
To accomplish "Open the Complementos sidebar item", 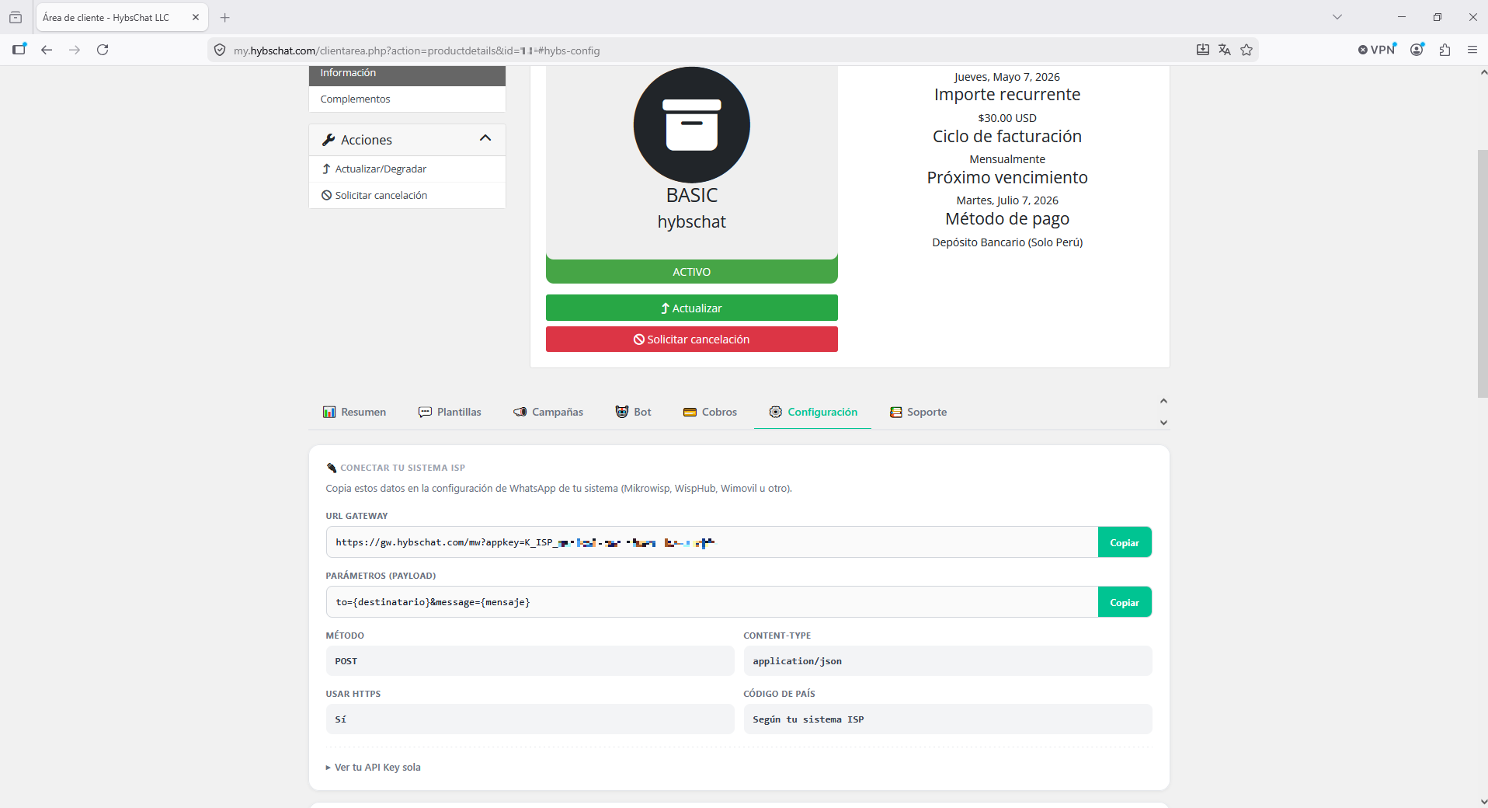I will 407,99.
